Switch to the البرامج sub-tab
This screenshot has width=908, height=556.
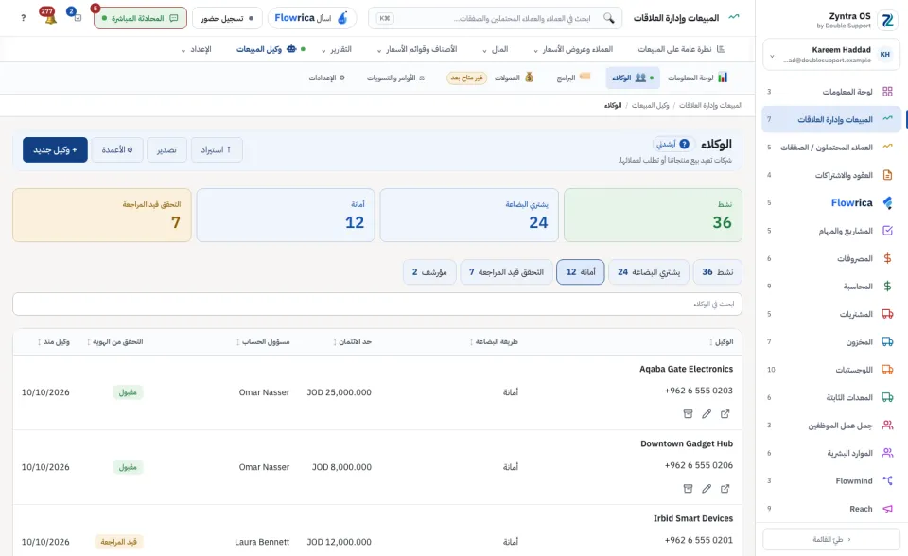pos(573,78)
